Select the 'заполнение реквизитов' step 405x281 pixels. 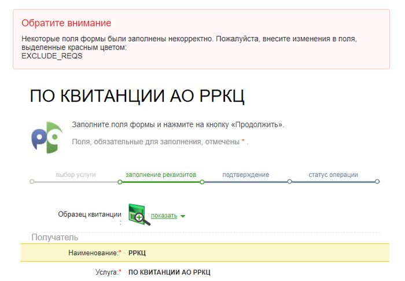(161, 175)
